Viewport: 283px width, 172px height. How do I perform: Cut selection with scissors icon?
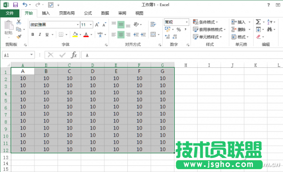click(18, 22)
